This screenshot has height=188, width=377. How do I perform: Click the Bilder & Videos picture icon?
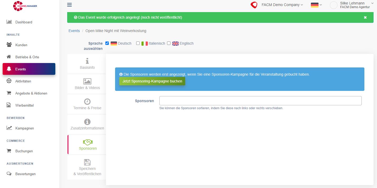87,81
